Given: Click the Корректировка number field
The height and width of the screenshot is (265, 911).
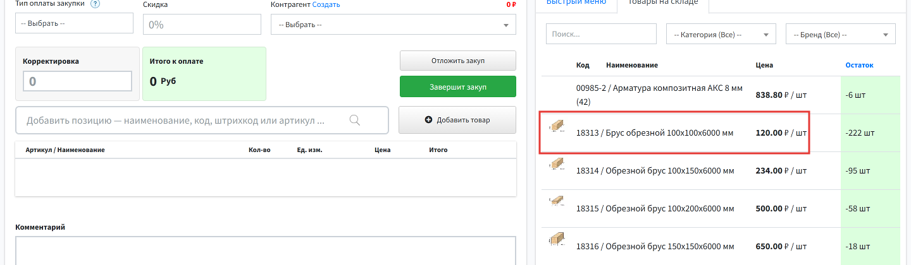Looking at the screenshot, I should point(77,81).
